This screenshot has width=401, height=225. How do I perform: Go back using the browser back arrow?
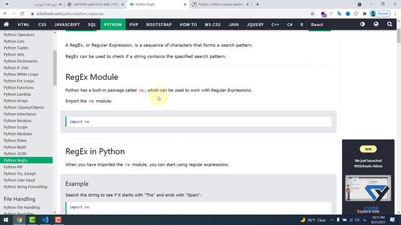click(6, 14)
